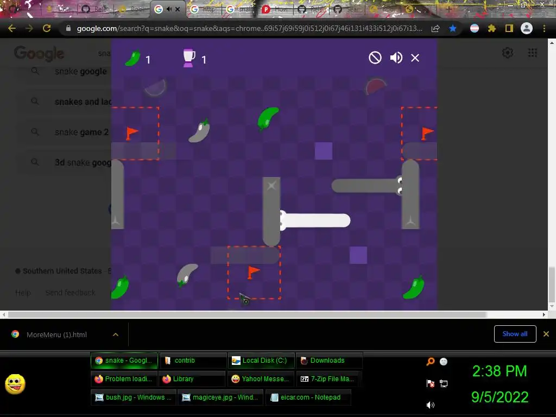
Task: Open the network tray icon
Action: (444, 383)
